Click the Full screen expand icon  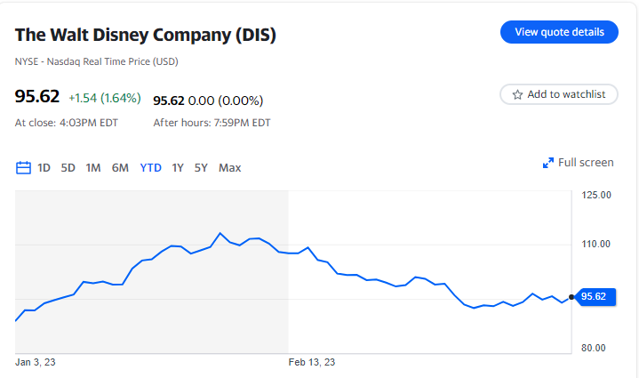[x=548, y=163]
